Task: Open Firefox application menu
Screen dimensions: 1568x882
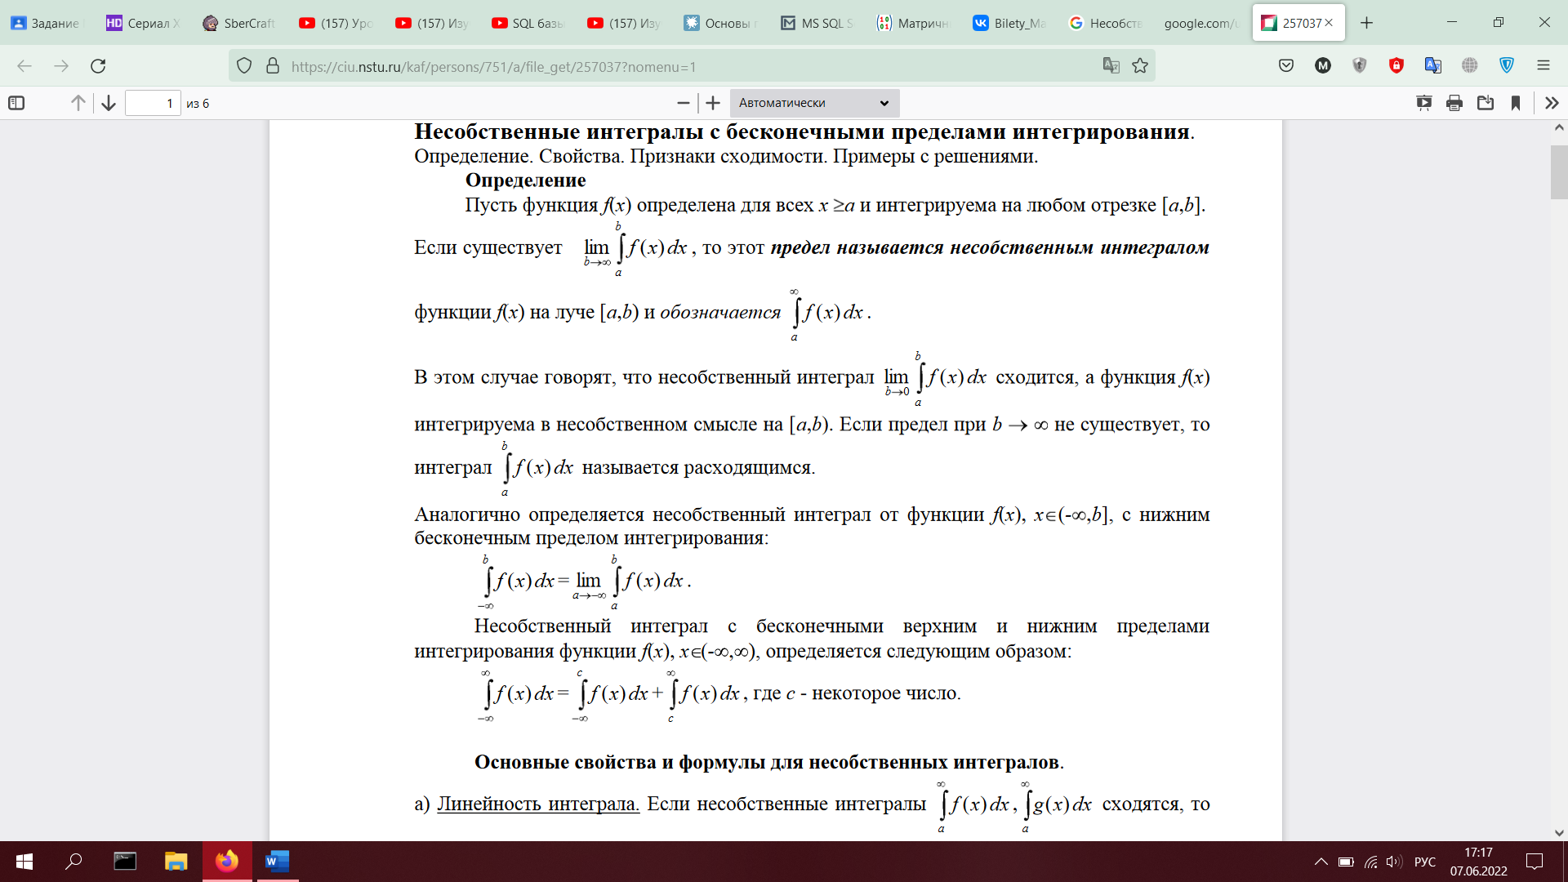Action: pos(1543,66)
